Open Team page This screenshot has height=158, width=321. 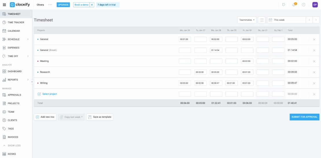tap(16, 112)
